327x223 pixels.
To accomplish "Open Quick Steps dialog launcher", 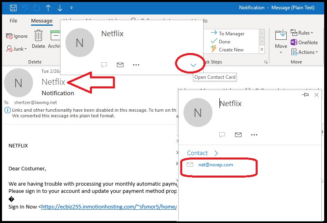I will click(x=266, y=62).
